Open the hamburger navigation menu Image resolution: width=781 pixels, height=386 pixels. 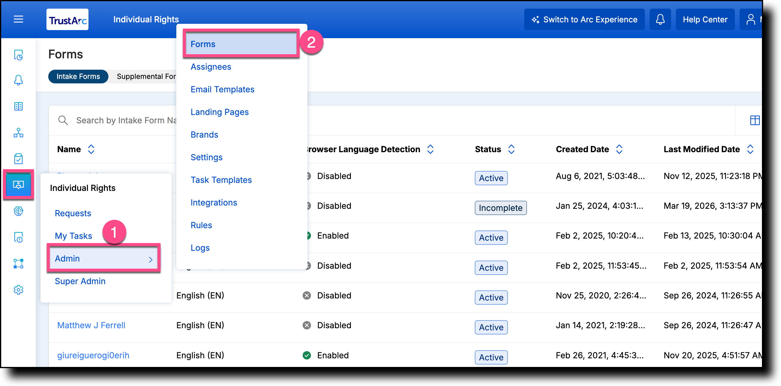tap(18, 19)
